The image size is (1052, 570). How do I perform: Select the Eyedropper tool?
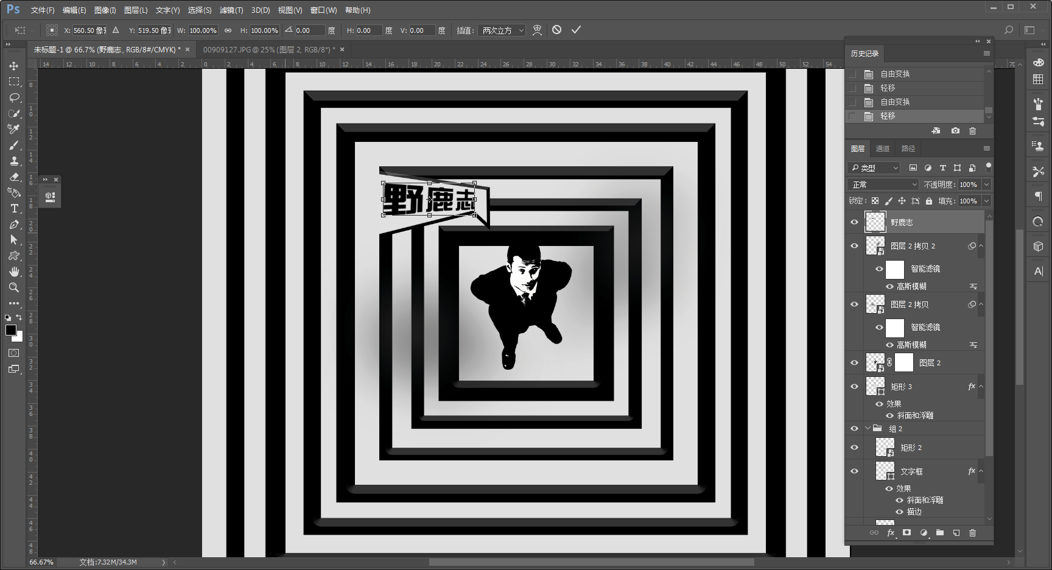click(14, 129)
